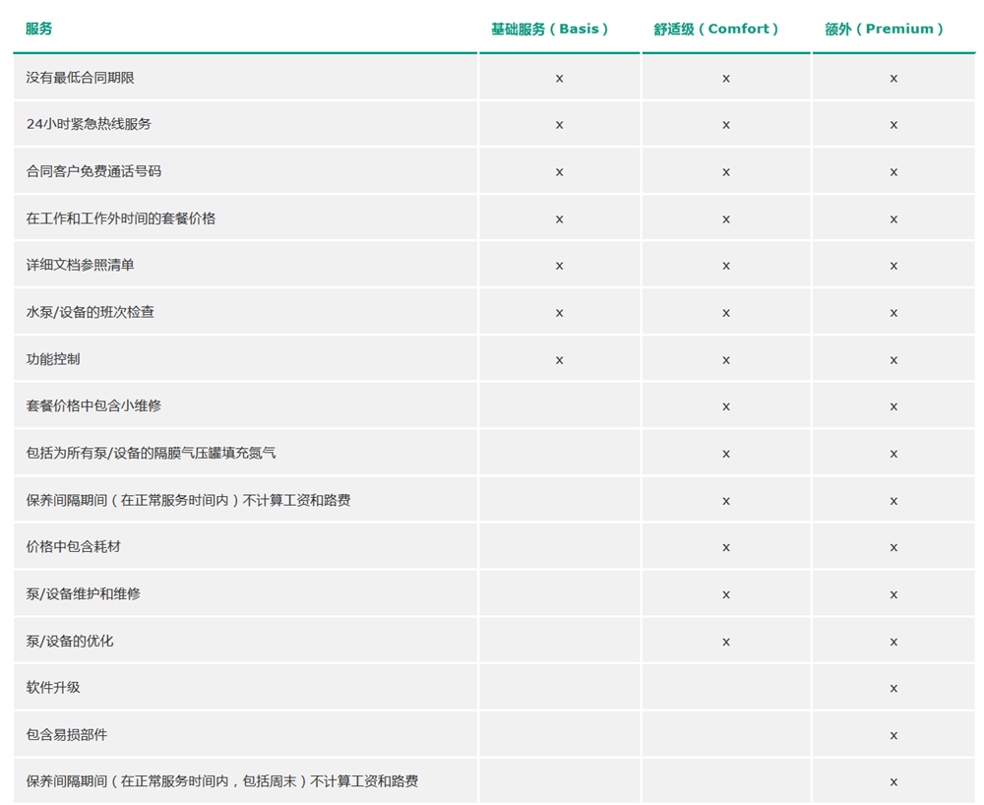
Task: Click the Comfort x mark for 保养间隔期间（在正常服务时间内）row
Action: [726, 501]
